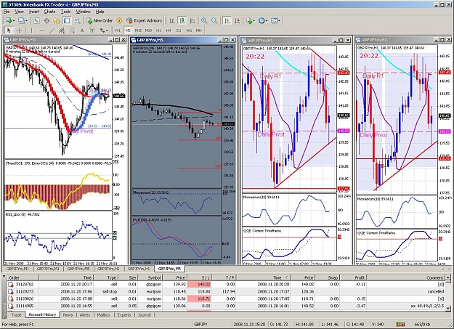Select the Fibonacci retracement tool
The width and height of the screenshot is (454, 329).
72,30
